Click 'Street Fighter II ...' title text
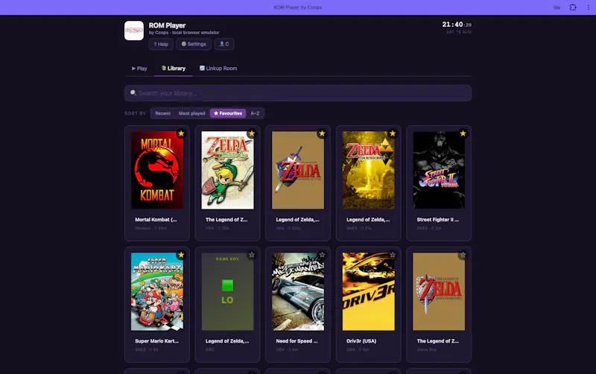 pyautogui.click(x=437, y=220)
